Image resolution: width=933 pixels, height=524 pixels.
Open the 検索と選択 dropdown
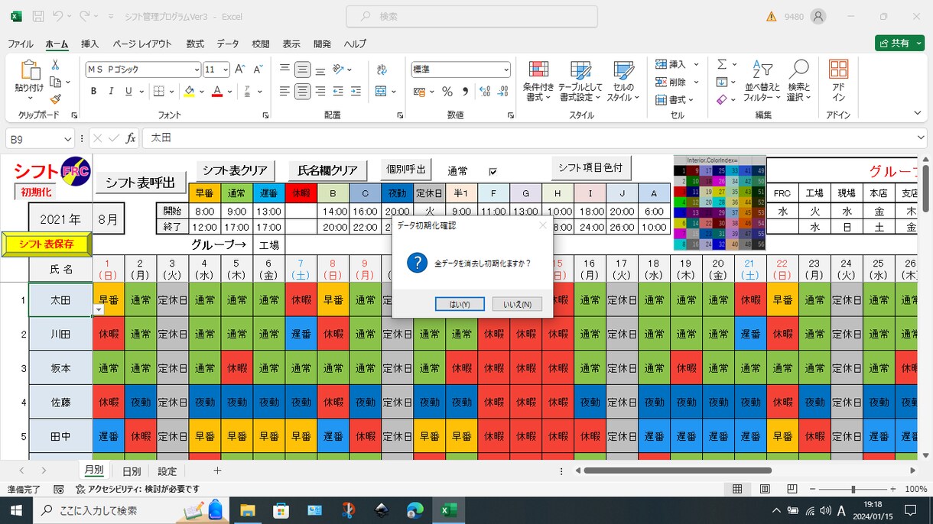pos(798,82)
